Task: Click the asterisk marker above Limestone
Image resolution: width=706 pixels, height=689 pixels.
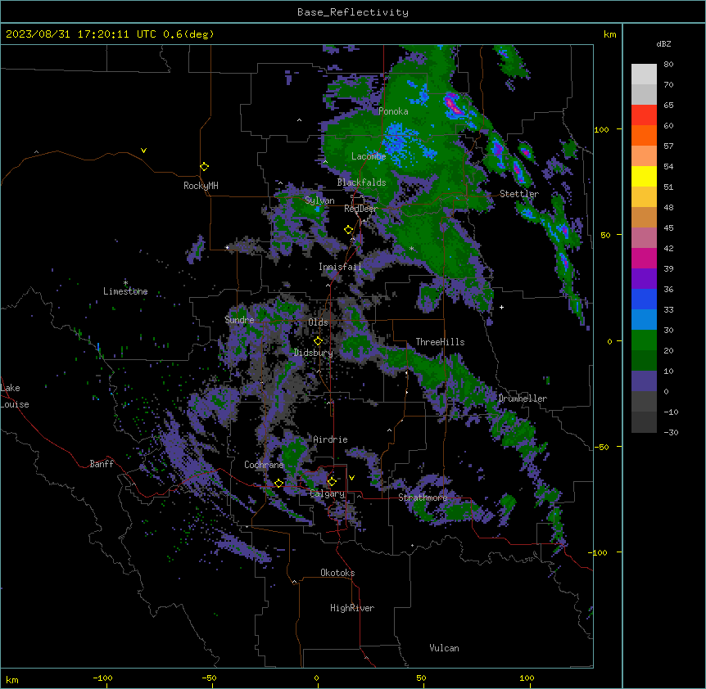Action: (x=125, y=283)
